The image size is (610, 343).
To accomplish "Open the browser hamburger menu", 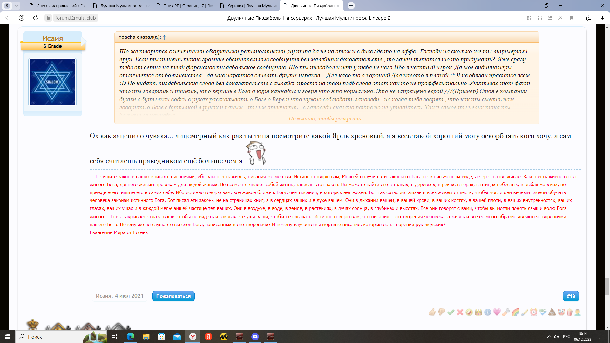I will click(560, 6).
